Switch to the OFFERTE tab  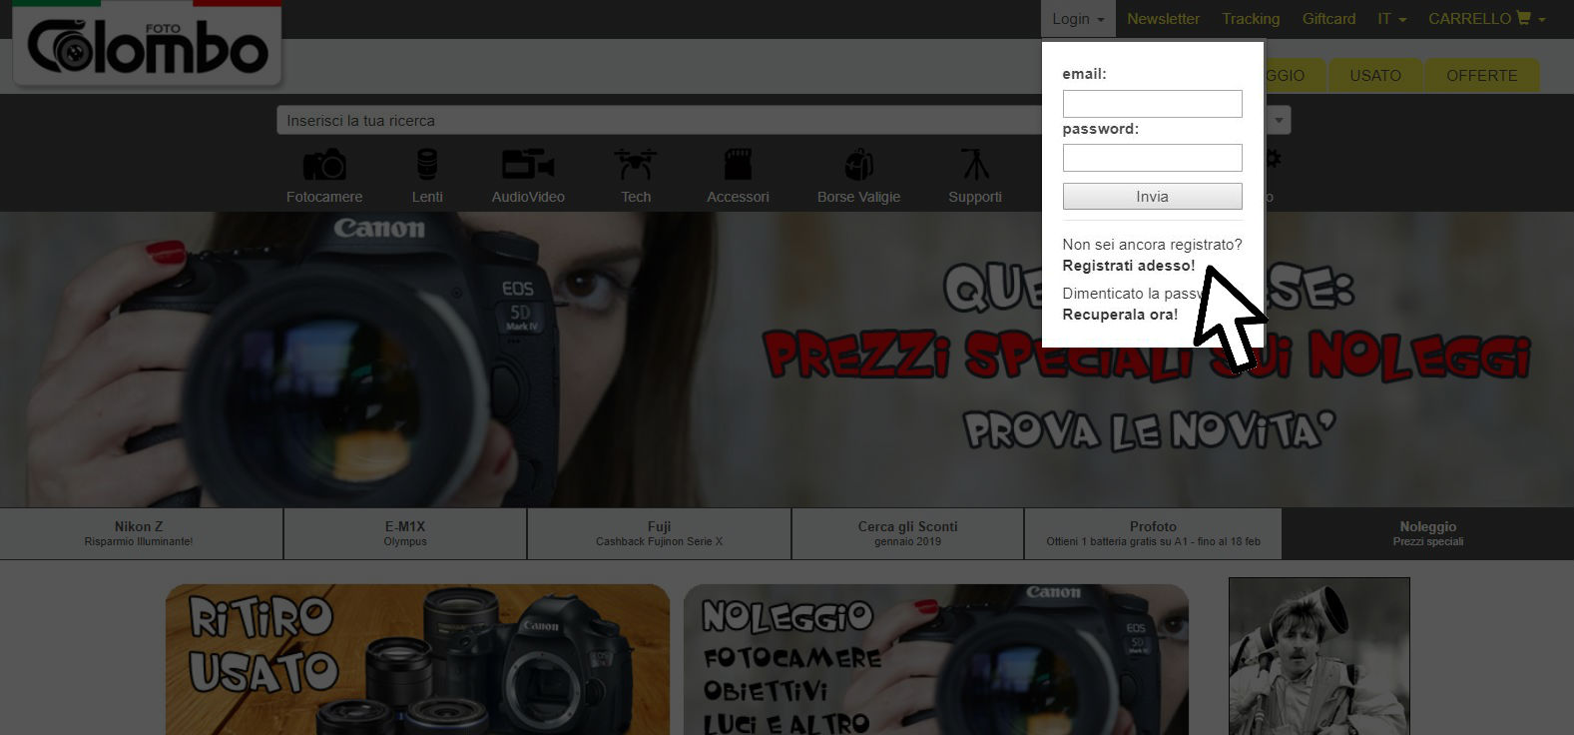pos(1481,76)
